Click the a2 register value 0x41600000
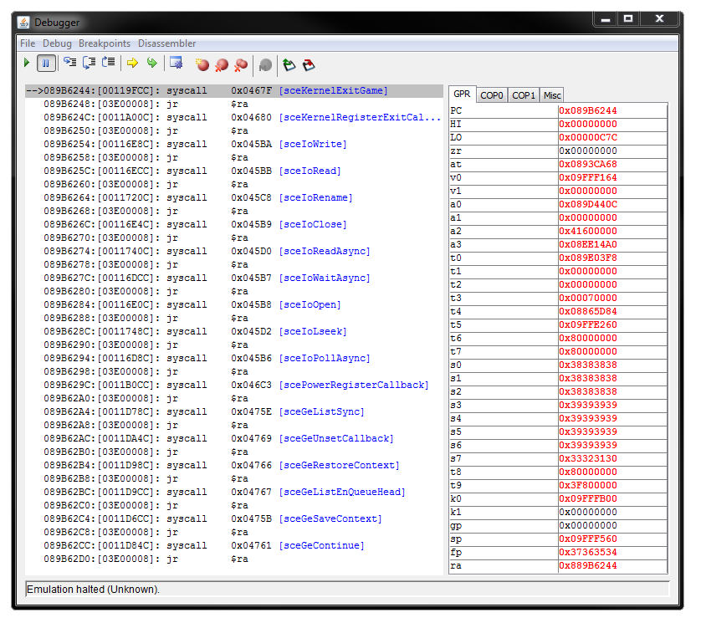 612,232
